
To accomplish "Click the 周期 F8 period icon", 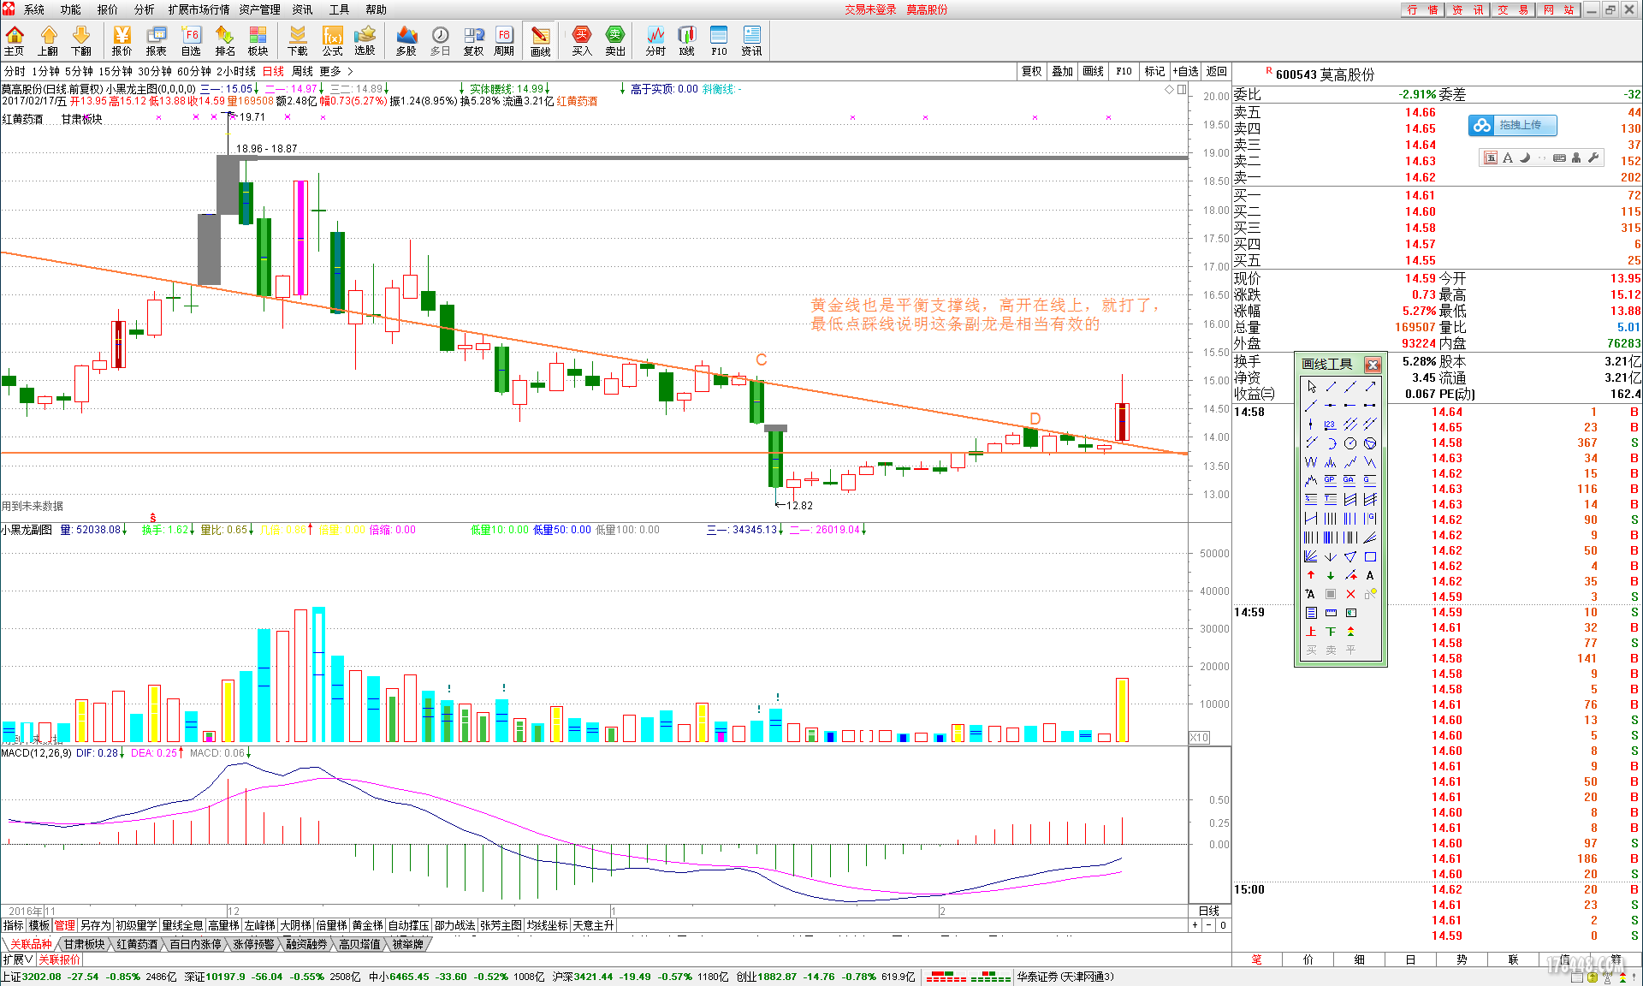I will (504, 41).
